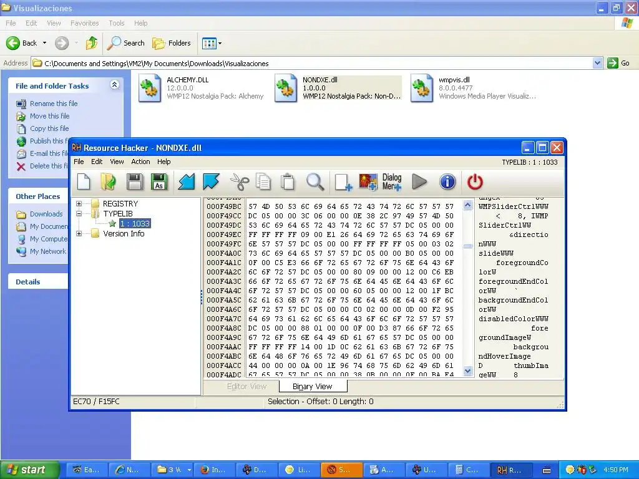639x479 pixels.
Task: Click Add image resource icon
Action: (368, 181)
